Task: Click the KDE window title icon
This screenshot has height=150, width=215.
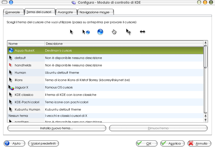Action: (x=74, y=3)
